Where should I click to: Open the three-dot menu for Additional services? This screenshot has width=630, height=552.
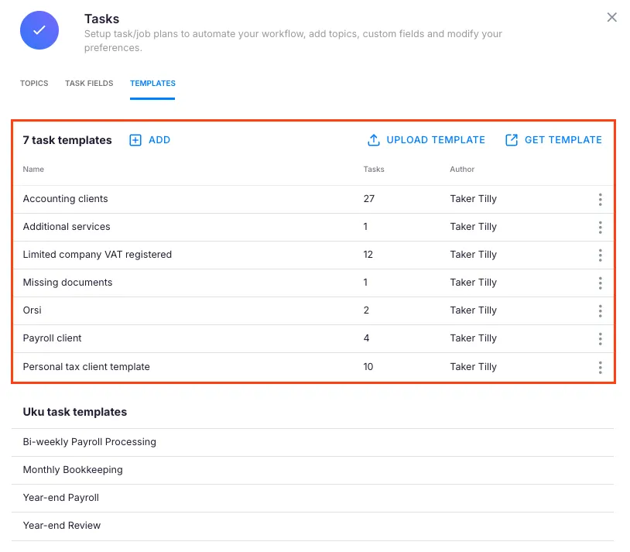pos(600,228)
